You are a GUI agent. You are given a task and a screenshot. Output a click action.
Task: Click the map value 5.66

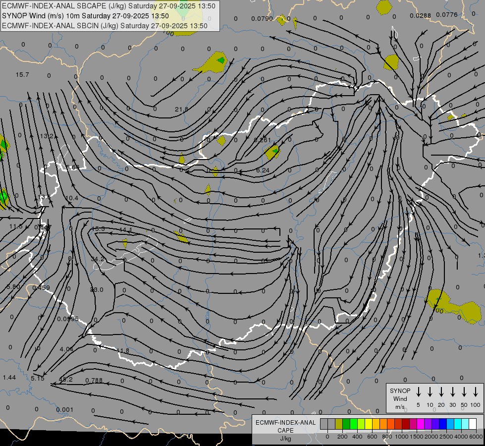(73, 167)
